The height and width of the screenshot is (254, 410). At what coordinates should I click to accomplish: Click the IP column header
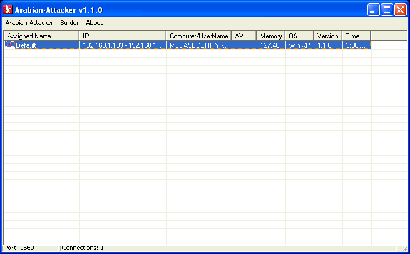(122, 36)
